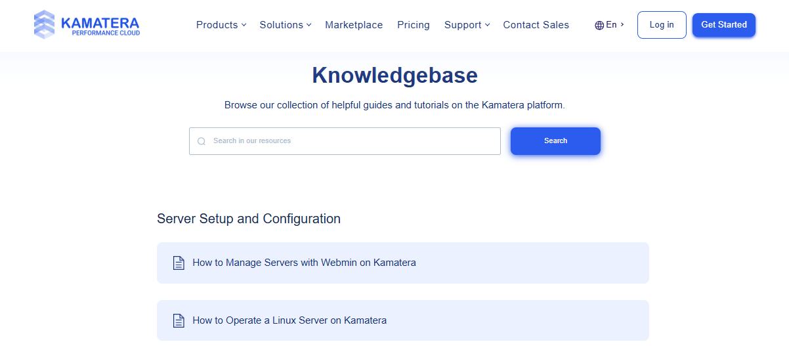Click the Log in button
This screenshot has width=789, height=346.
point(662,25)
